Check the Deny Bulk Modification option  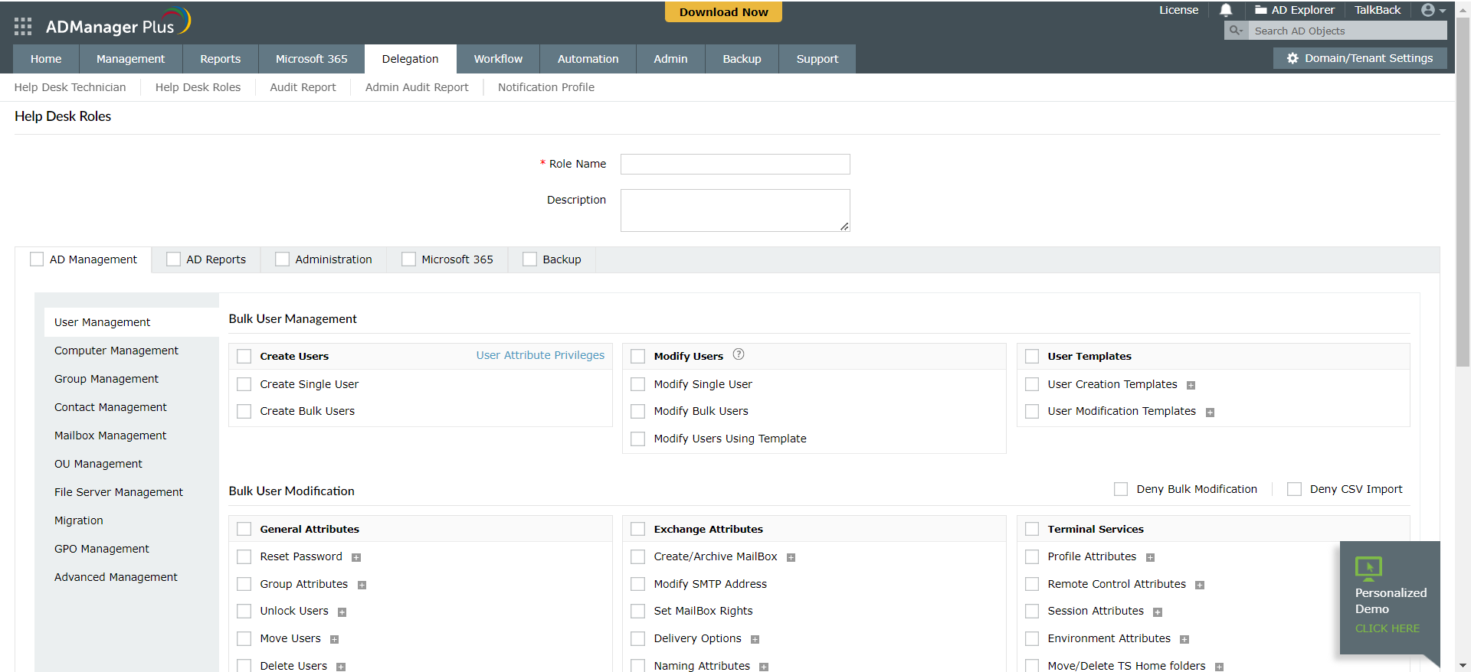pos(1121,489)
